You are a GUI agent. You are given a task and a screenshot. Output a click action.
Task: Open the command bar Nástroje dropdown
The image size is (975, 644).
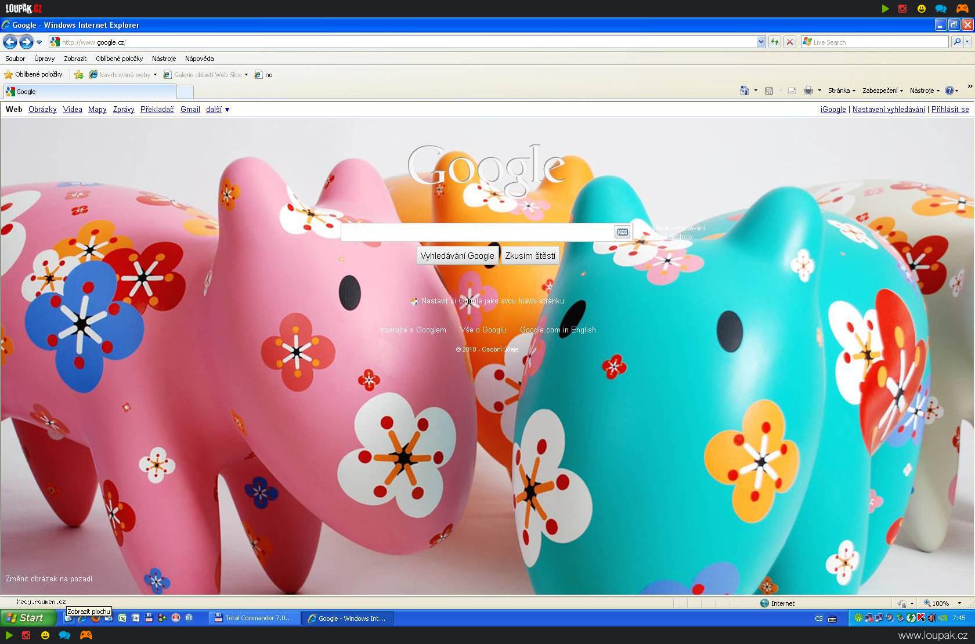pos(925,91)
